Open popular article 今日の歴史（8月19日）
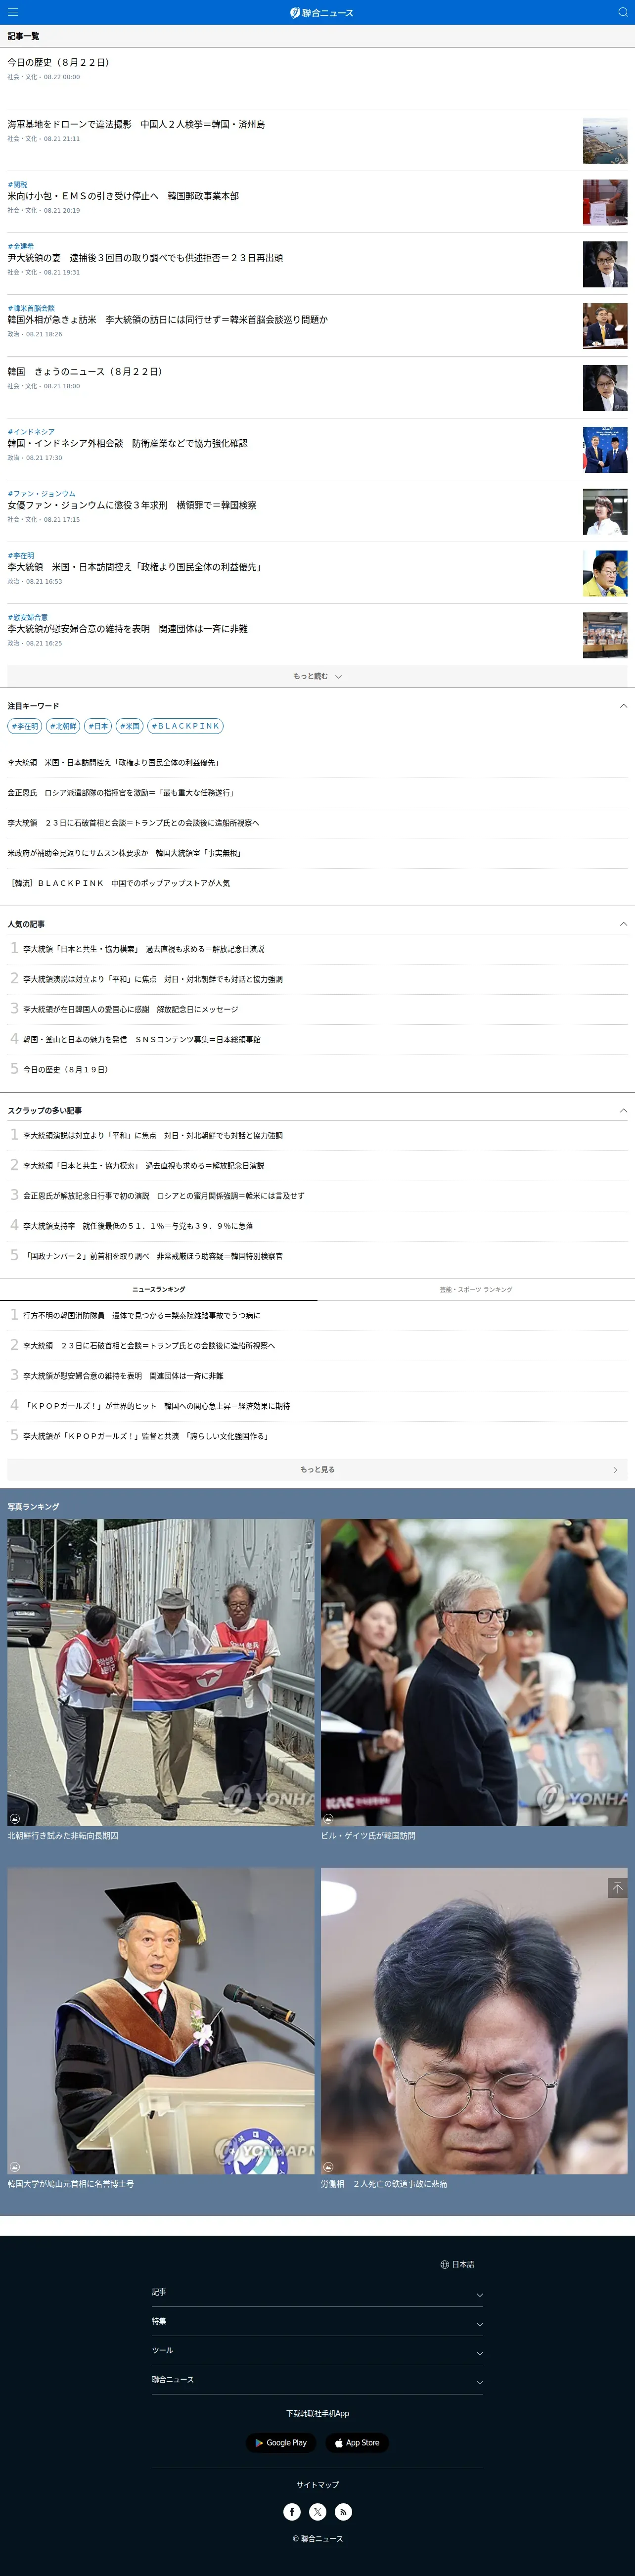This screenshot has width=635, height=2576. tap(66, 1069)
